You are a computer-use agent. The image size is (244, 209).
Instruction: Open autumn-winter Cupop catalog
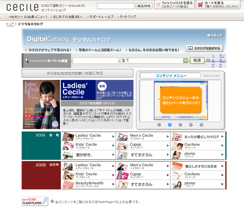pyautogui.click(x=143, y=175)
